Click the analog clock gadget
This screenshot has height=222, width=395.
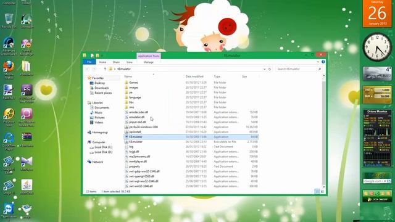pos(377,47)
